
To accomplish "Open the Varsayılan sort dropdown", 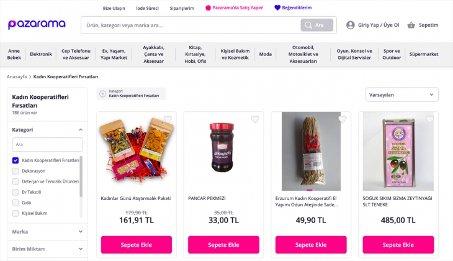I will click(x=402, y=94).
